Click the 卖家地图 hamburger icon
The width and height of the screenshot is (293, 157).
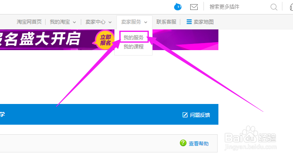(x=189, y=22)
